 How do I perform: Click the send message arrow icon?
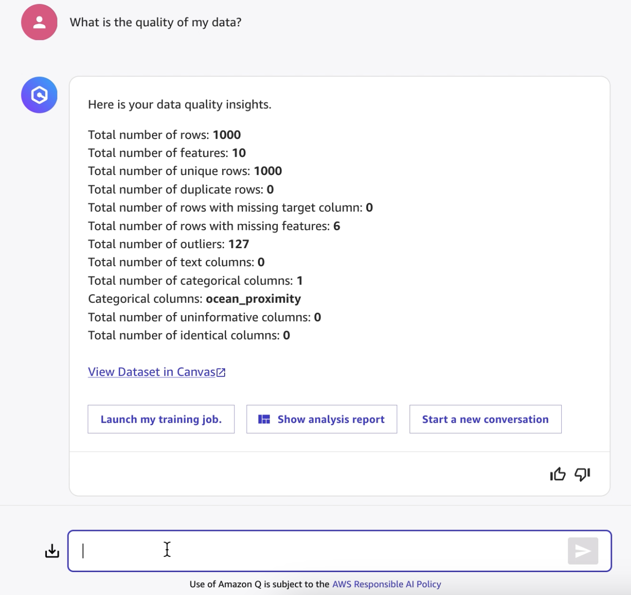point(583,551)
